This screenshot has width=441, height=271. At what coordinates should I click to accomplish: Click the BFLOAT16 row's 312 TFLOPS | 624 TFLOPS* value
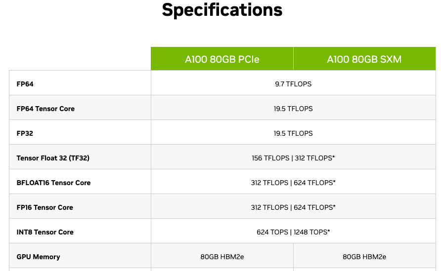293,183
